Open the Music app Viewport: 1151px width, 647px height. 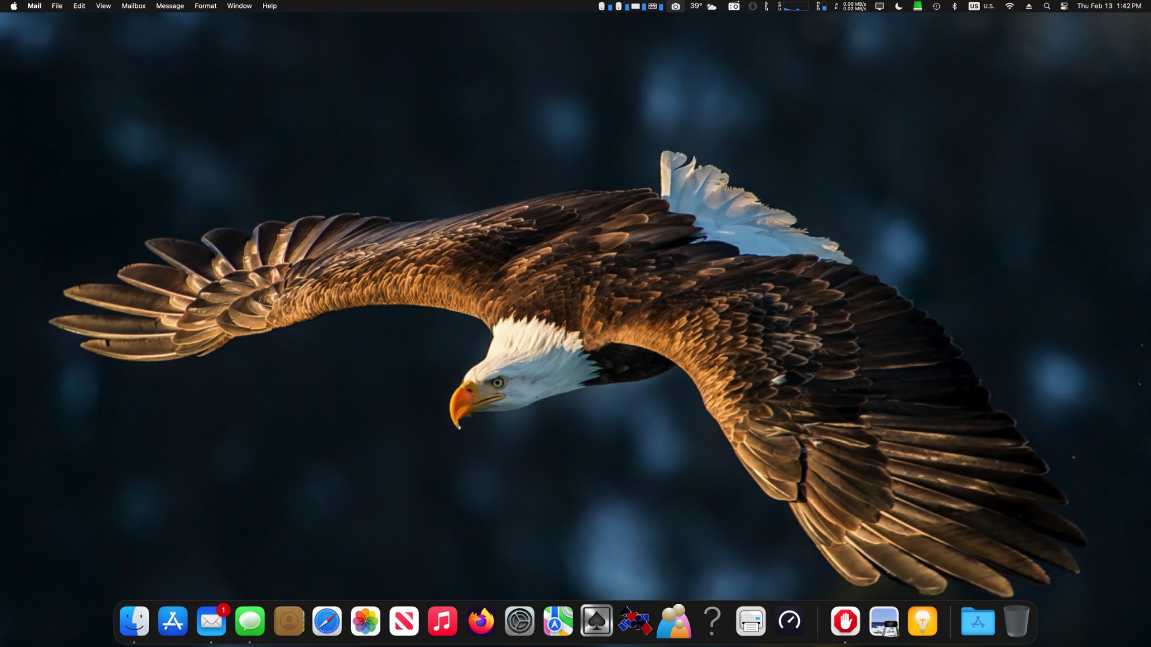coord(443,621)
